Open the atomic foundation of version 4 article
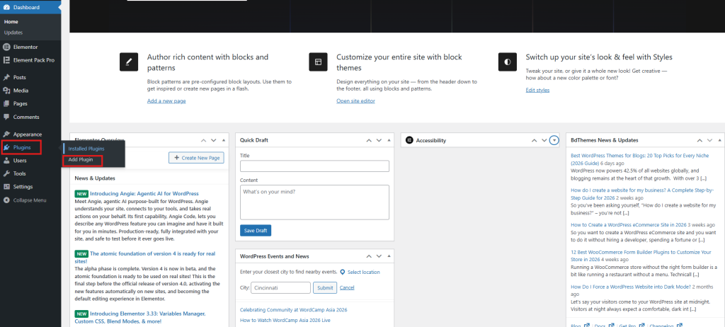 coord(144,257)
